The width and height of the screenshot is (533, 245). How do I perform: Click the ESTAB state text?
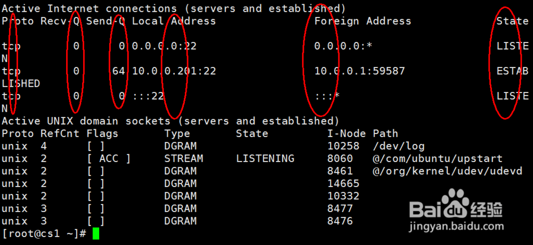pos(513,71)
